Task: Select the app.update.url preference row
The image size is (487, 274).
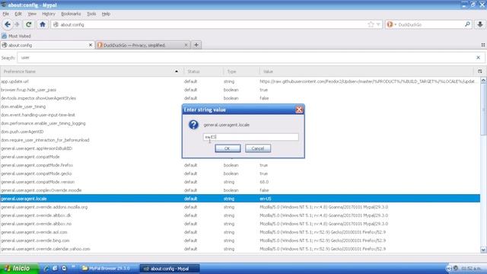Action: pos(240,81)
